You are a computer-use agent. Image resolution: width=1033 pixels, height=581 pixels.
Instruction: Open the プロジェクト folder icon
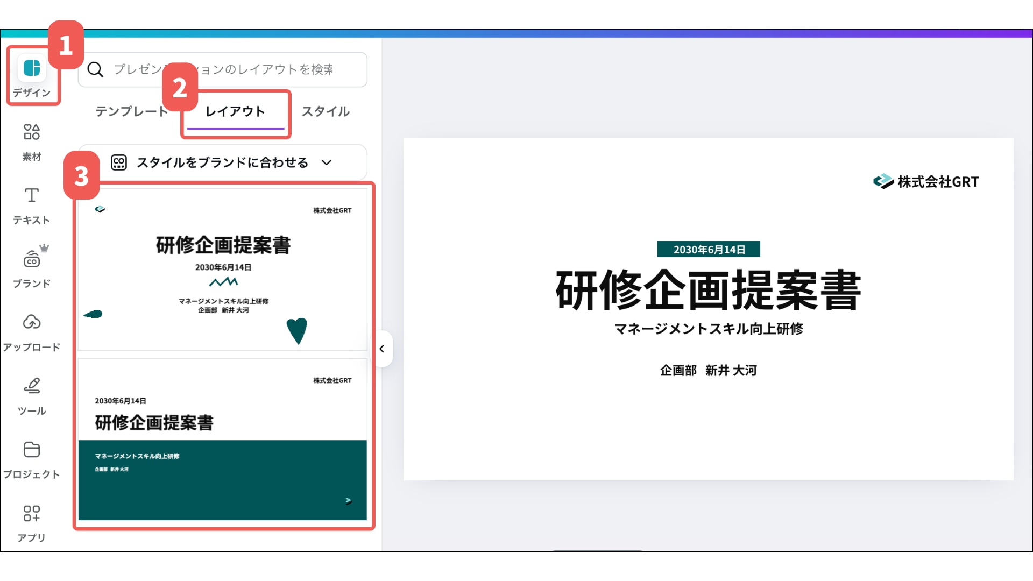click(32, 450)
